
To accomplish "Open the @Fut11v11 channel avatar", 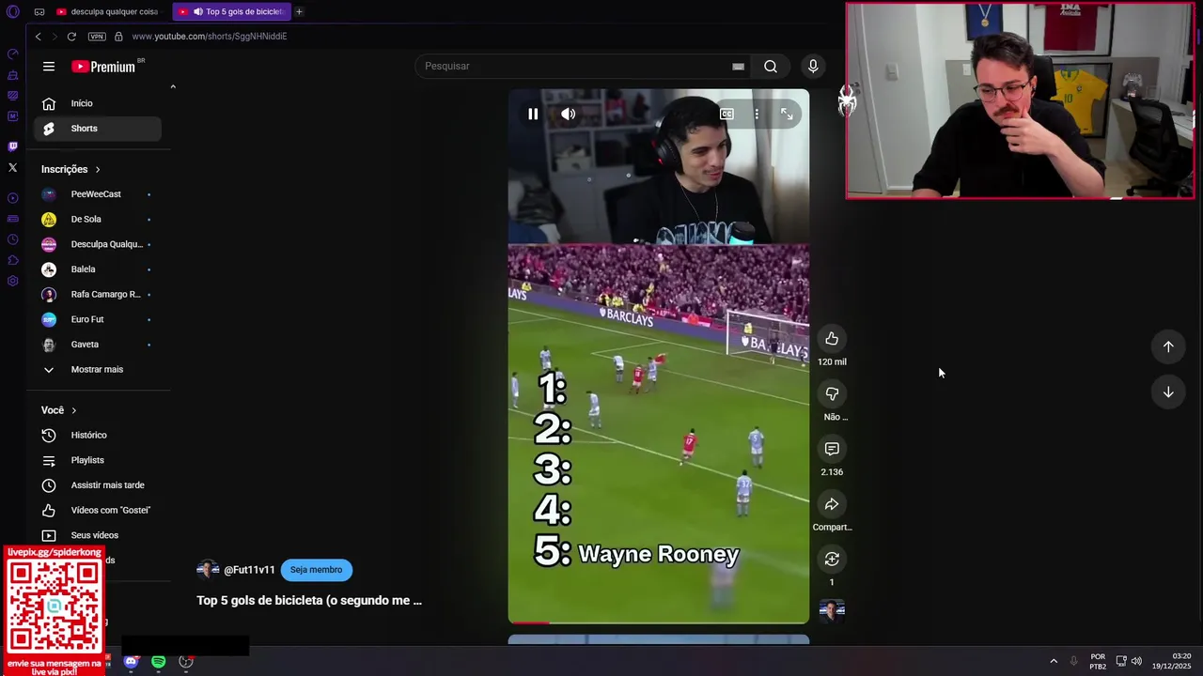I will coord(208,570).
